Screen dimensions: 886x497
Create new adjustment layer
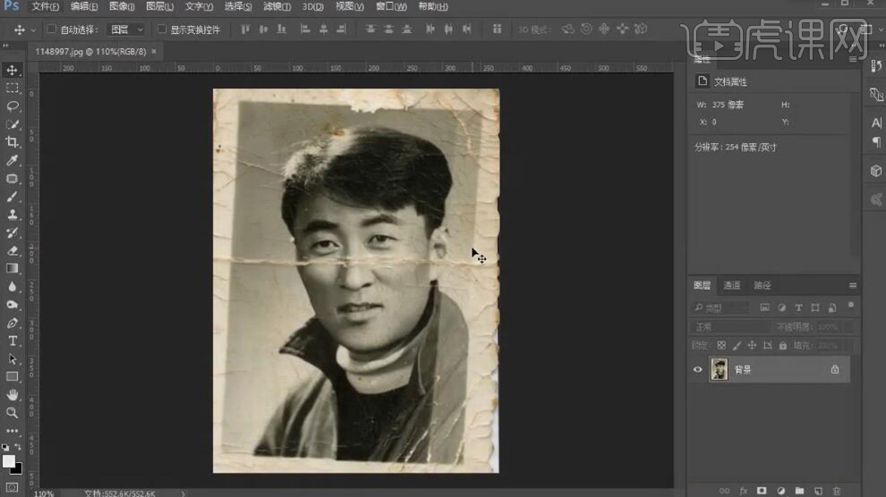(x=780, y=491)
